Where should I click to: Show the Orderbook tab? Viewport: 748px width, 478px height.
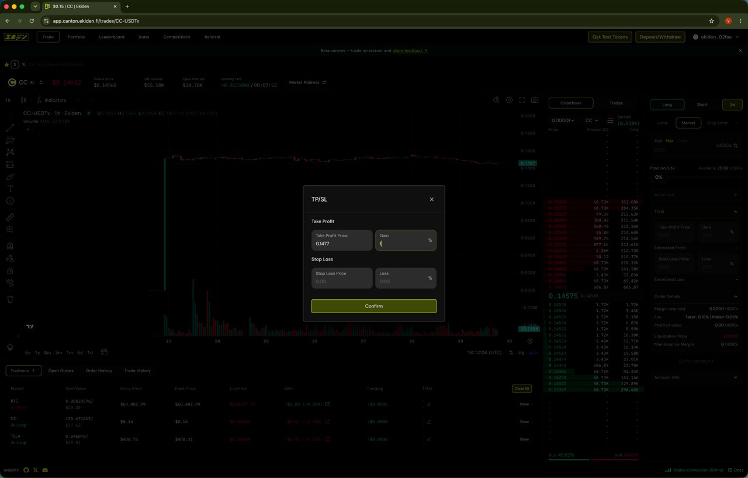tap(571, 103)
